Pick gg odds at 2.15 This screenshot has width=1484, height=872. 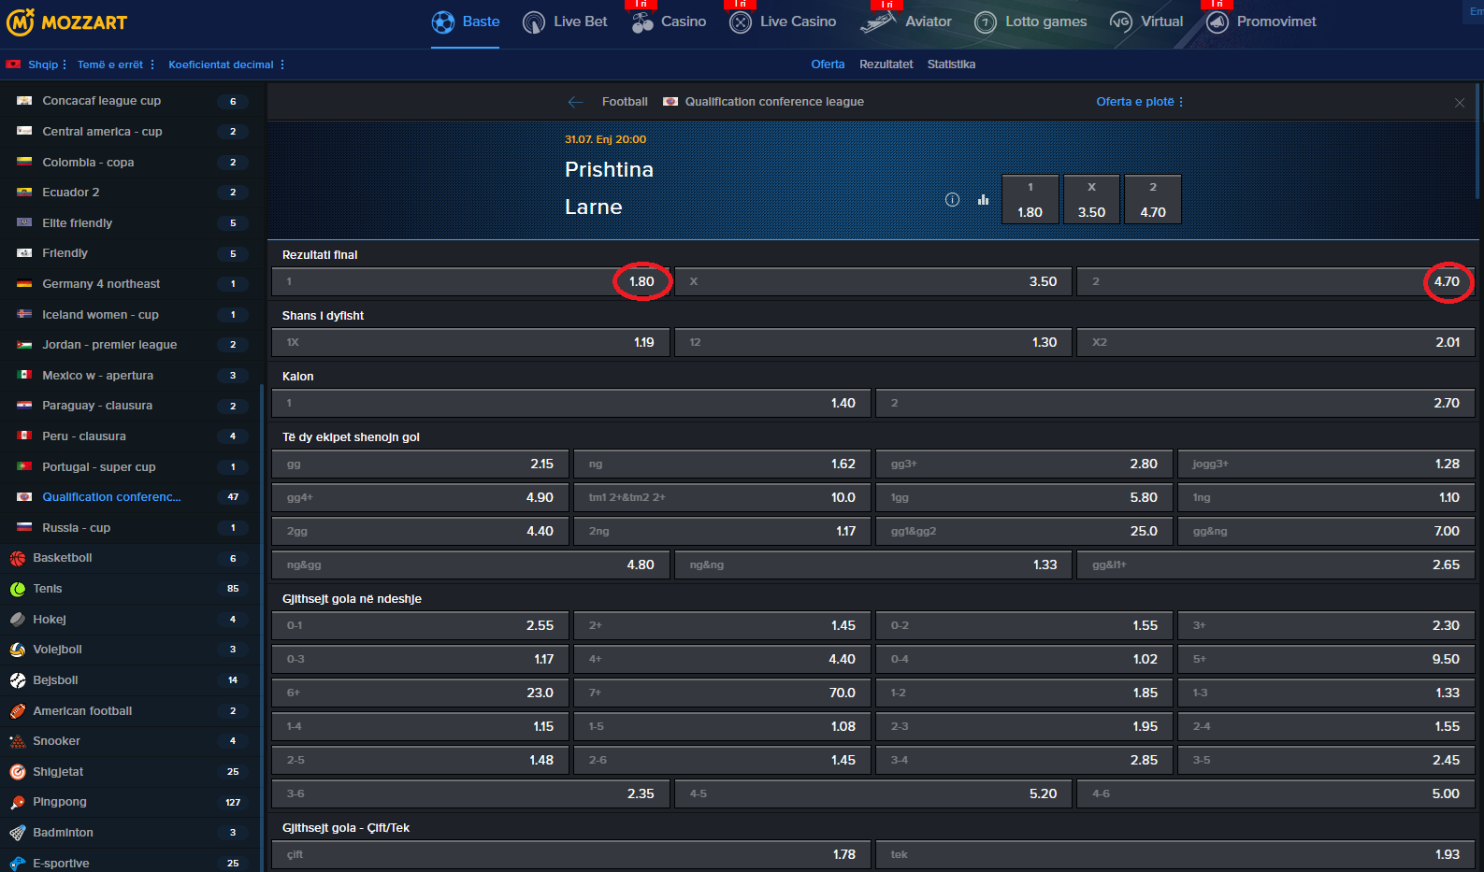pos(420,464)
